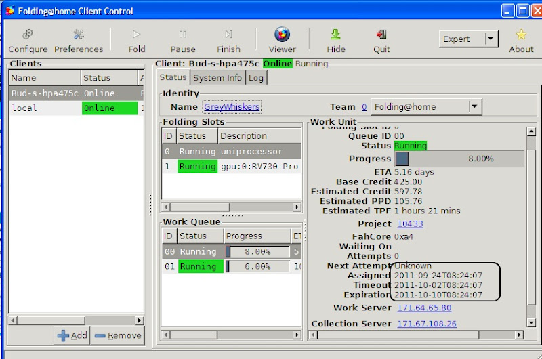Select folding slot 1 gpu:0:RV730 Pro
Image resolution: width=542 pixels, height=359 pixels.
click(x=231, y=166)
